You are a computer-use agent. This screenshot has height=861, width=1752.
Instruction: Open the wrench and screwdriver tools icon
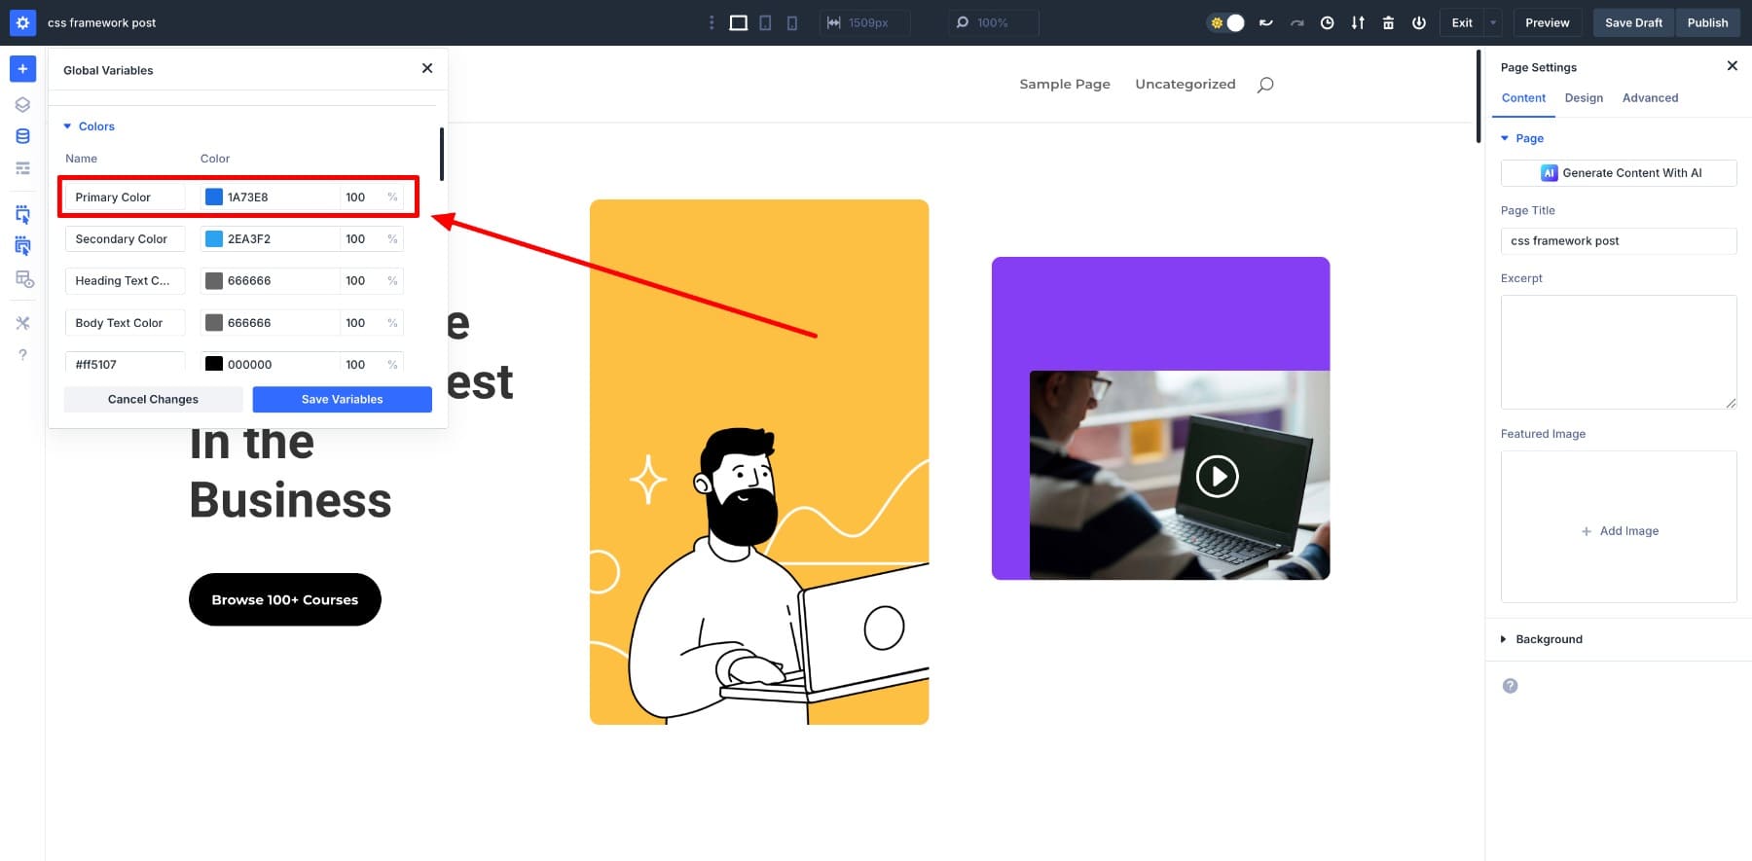pyautogui.click(x=22, y=323)
